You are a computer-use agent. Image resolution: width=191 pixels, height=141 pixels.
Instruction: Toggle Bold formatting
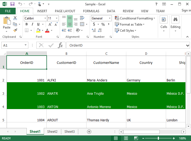click(27, 24)
